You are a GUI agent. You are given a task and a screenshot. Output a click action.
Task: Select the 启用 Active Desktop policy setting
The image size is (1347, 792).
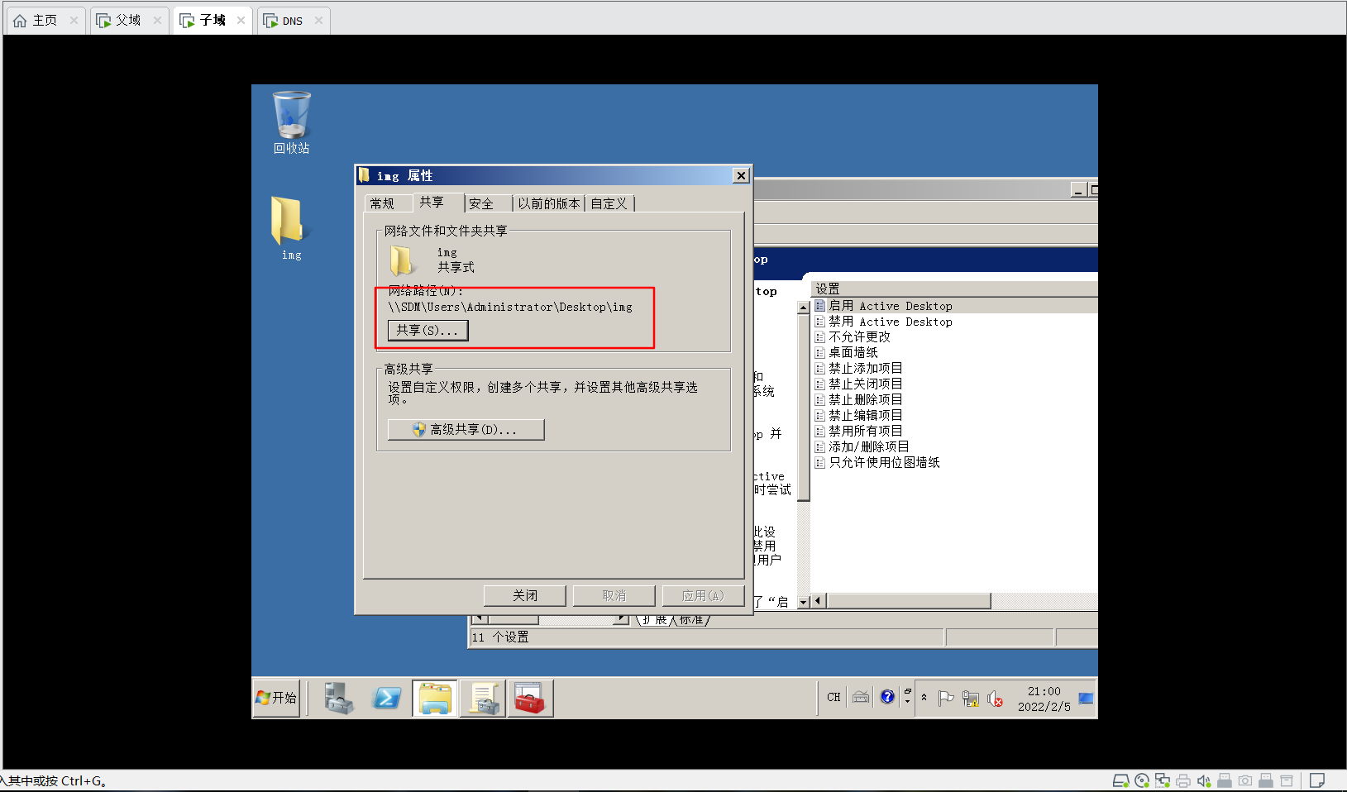(891, 306)
